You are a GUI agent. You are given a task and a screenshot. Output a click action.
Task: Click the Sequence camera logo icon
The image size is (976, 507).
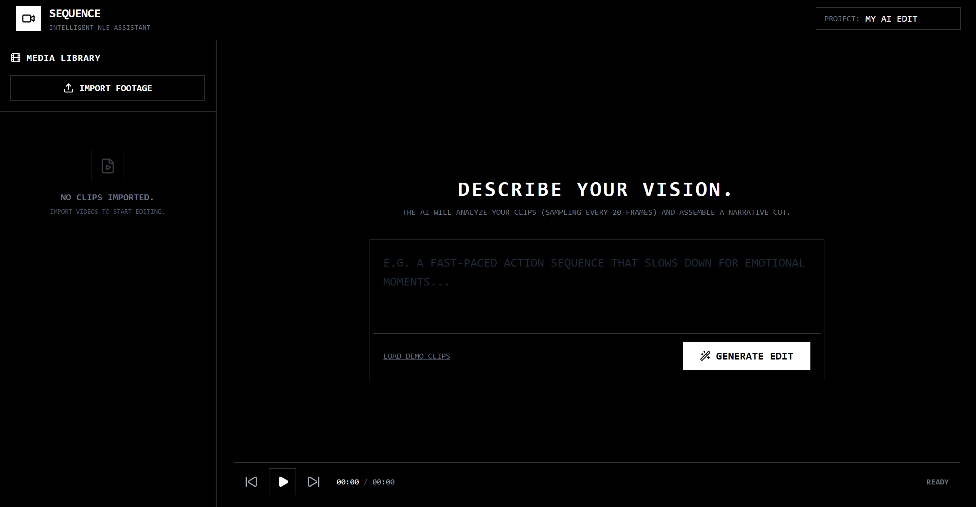[28, 18]
